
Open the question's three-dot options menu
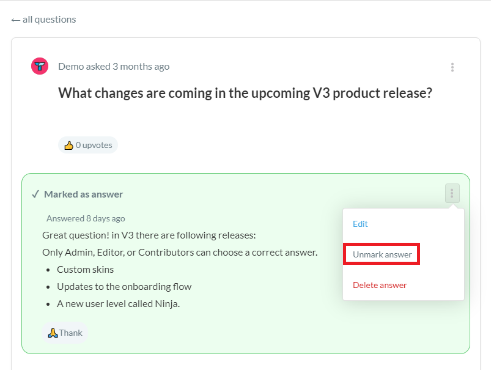click(452, 67)
